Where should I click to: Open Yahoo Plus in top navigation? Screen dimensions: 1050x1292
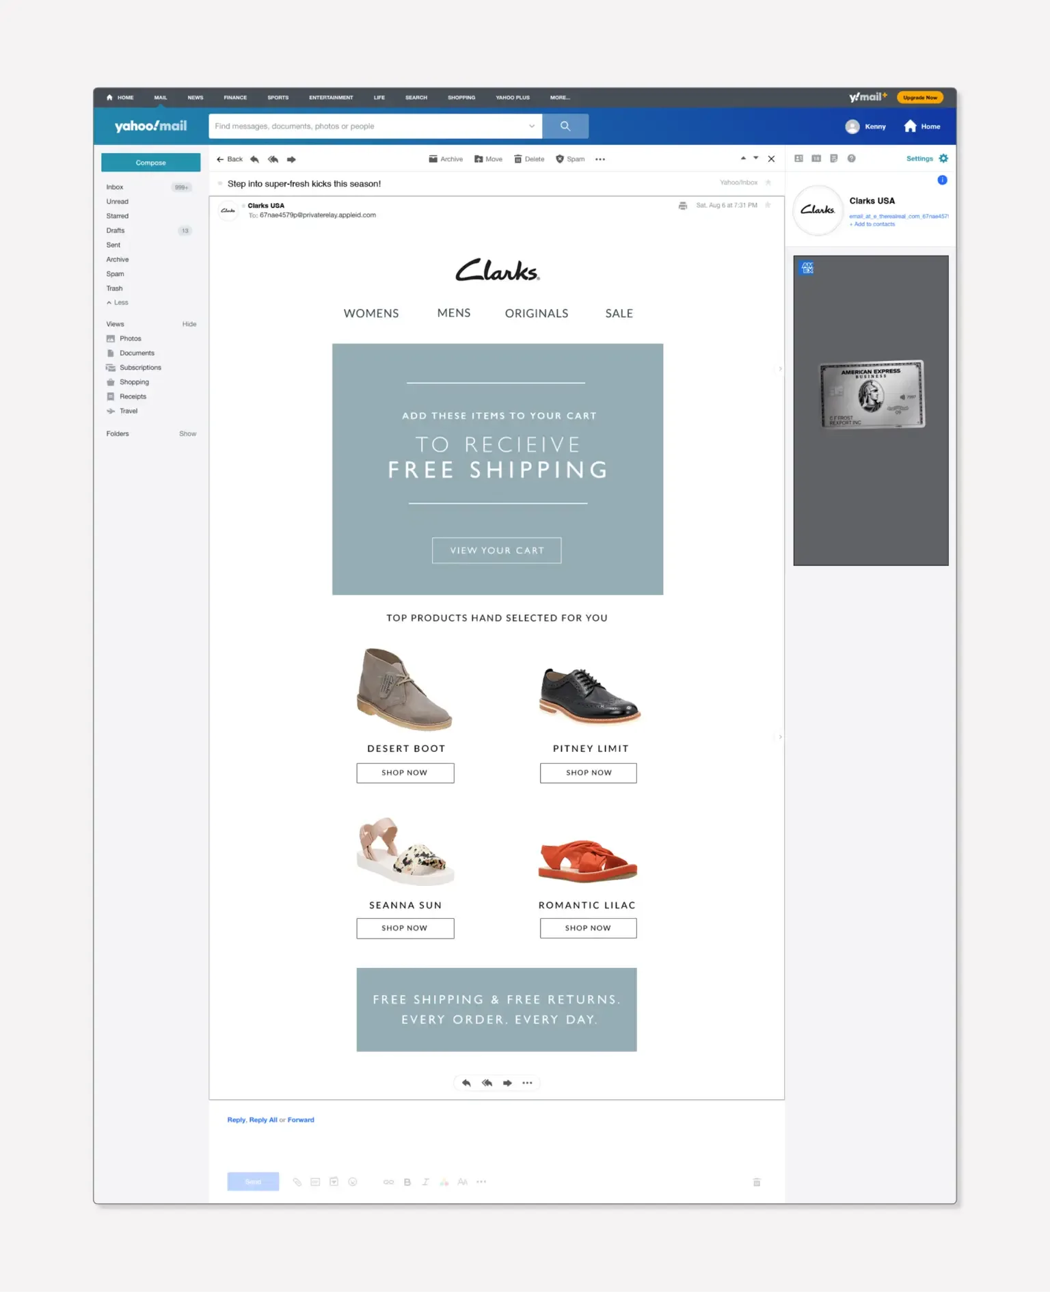pyautogui.click(x=513, y=98)
